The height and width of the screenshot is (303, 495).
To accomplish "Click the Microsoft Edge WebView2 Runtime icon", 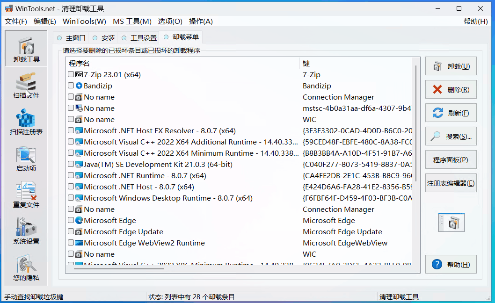I will tap(79, 243).
